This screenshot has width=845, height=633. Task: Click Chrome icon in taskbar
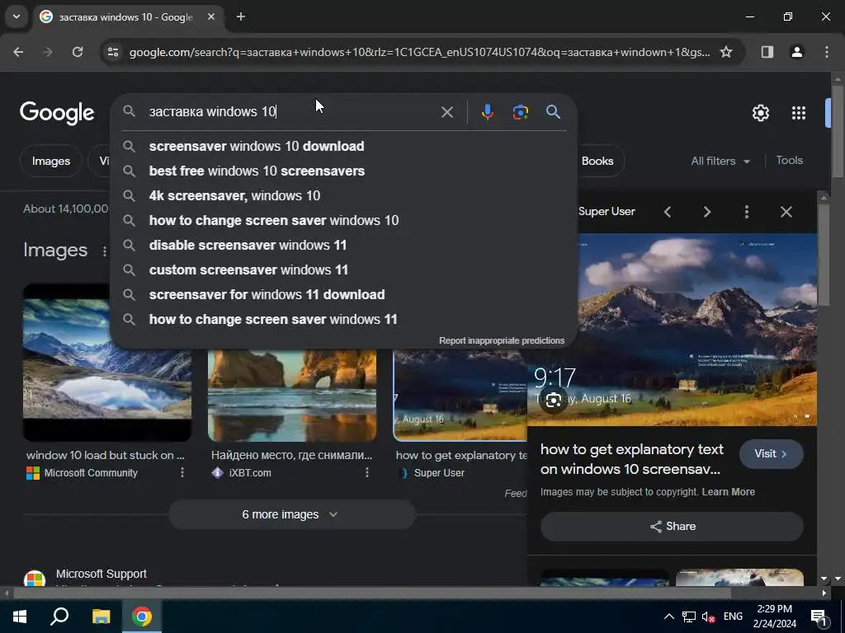[142, 617]
